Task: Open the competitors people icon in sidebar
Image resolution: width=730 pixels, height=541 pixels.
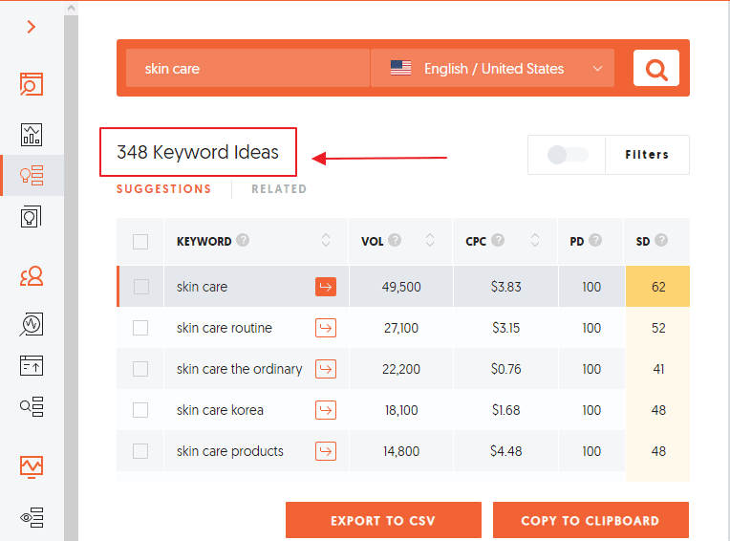Action: 32,277
